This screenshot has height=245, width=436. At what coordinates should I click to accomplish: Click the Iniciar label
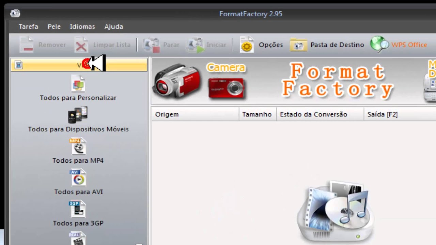click(216, 45)
